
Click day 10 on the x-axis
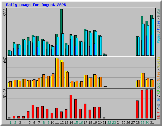[x=52, y=123]
